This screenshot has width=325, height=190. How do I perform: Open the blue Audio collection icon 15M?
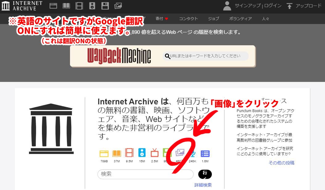click(x=142, y=153)
